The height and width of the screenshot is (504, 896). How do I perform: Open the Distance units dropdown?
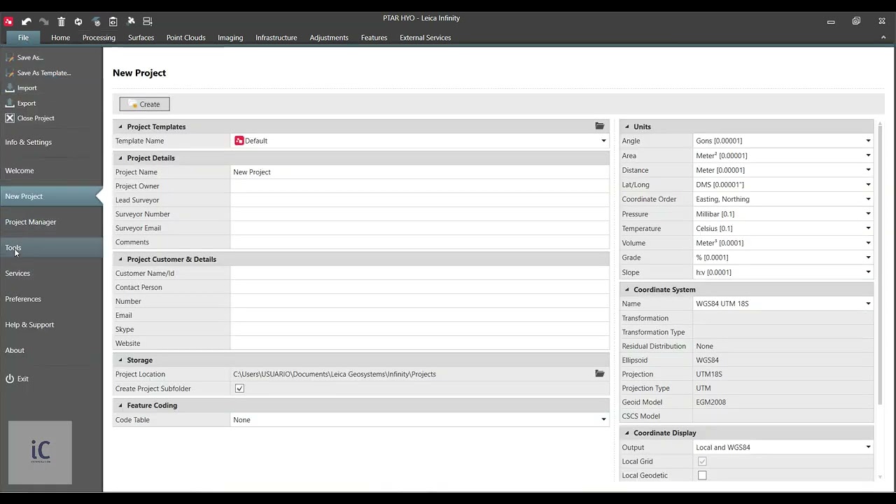pos(868,170)
